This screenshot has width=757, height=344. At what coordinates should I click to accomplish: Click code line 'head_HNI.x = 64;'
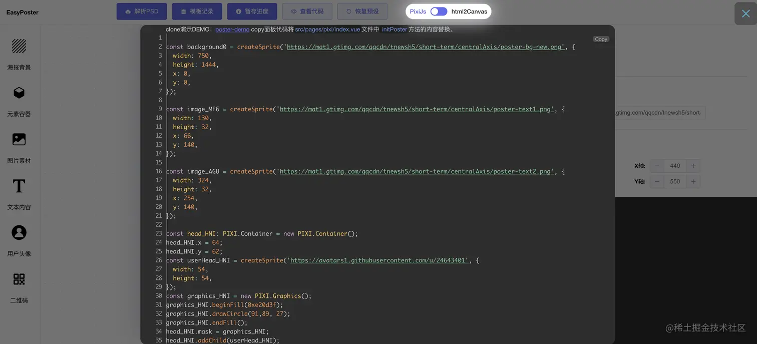[x=194, y=242]
